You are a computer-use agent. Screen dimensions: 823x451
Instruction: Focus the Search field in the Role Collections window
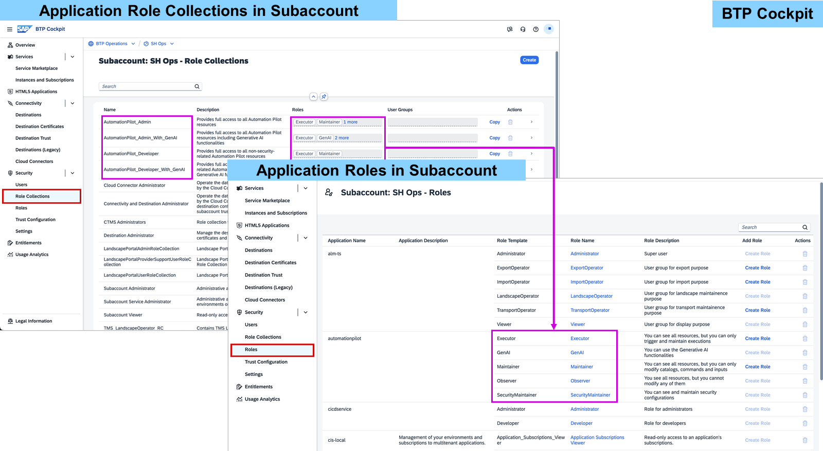[x=150, y=86]
